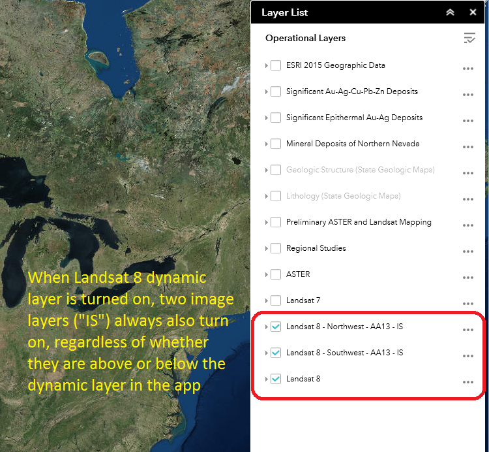Open more options for ESRI 2015 Geographic Data
The height and width of the screenshot is (452, 489).
click(x=468, y=69)
